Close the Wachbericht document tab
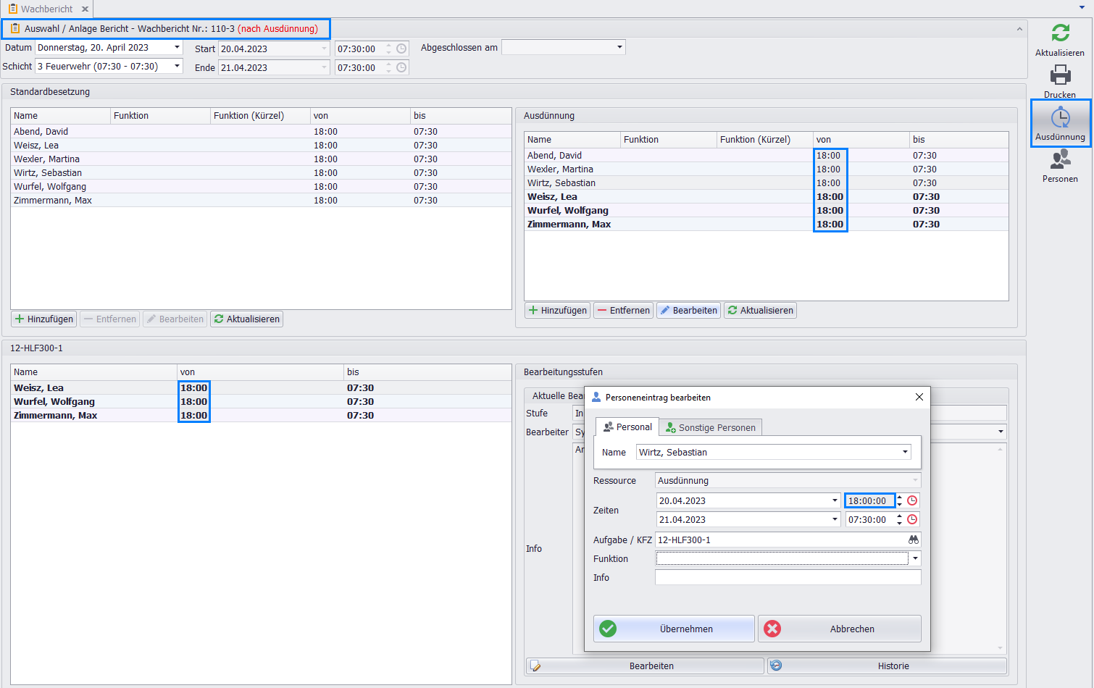 [x=85, y=9]
